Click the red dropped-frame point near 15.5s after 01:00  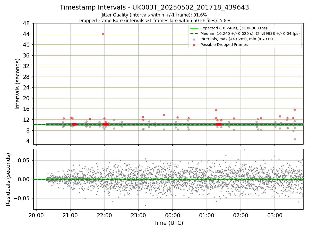(216, 110)
